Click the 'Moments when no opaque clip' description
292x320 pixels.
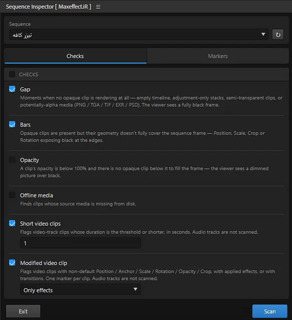152,101
